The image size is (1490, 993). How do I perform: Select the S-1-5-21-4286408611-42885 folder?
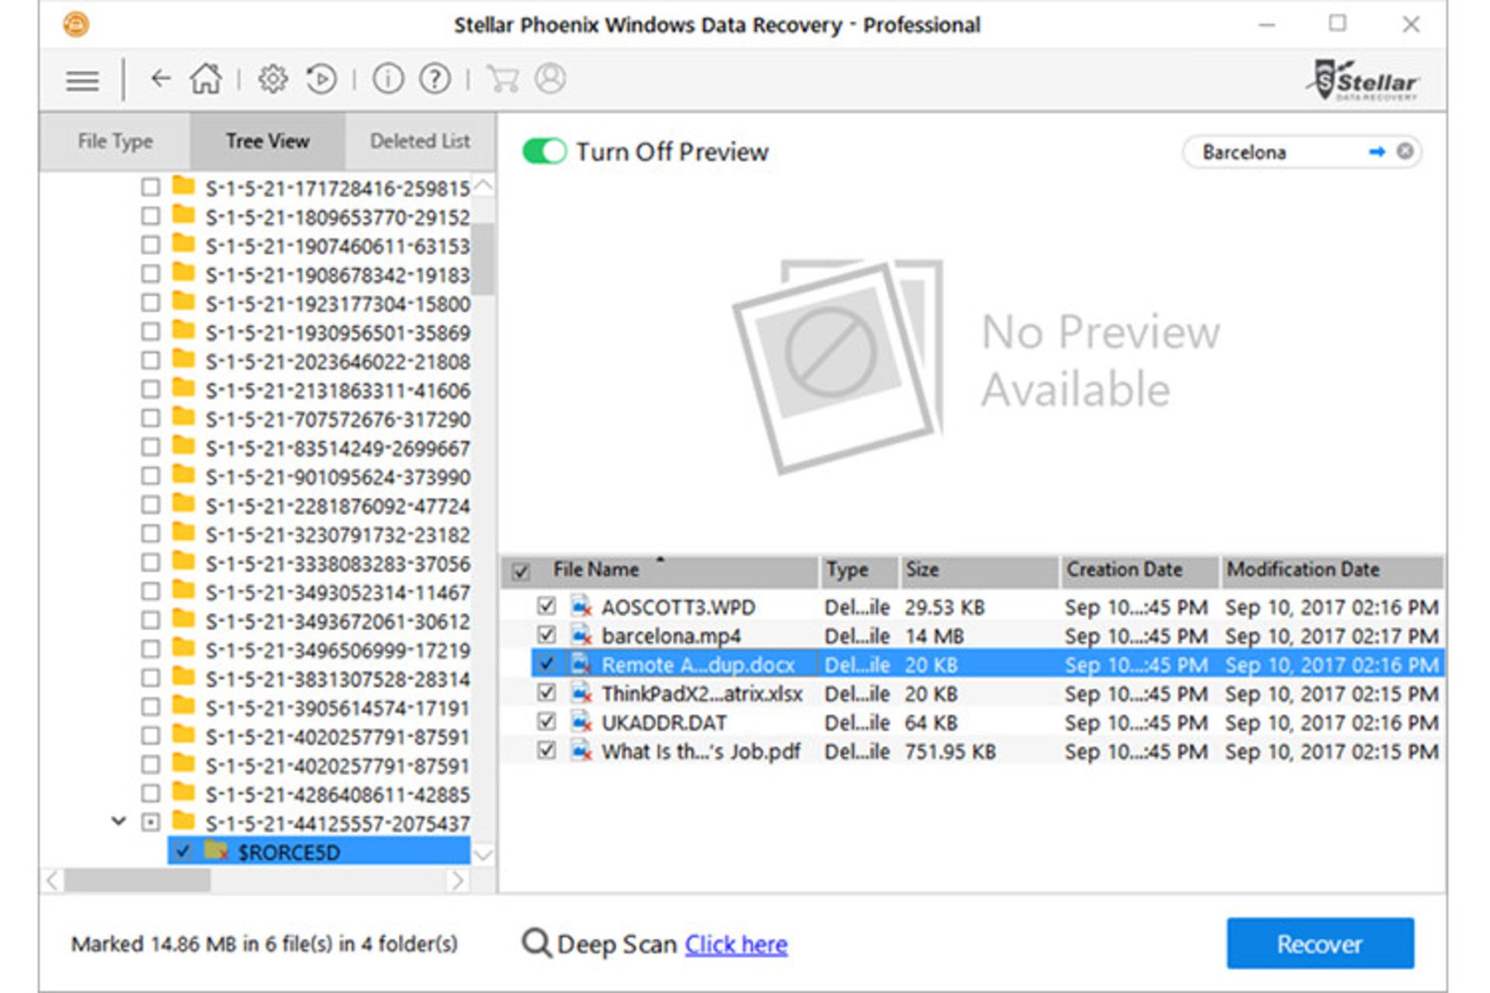click(x=338, y=794)
